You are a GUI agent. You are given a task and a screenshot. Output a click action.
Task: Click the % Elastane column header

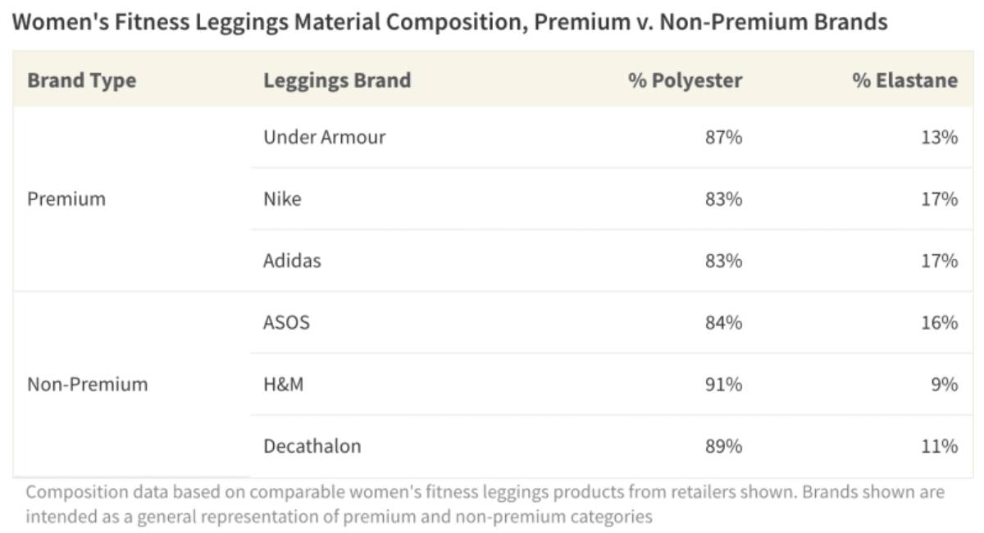click(904, 80)
